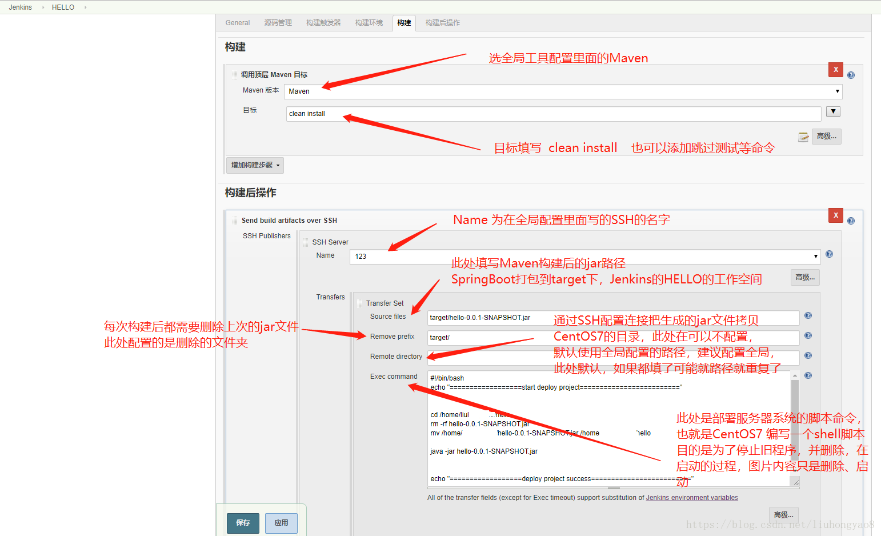Click the Source files input field
Viewport: 881px width, 536px height.
pyautogui.click(x=614, y=318)
